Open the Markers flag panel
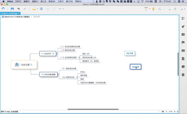Image resolution: width=187 pixels, height=114 pixels. [x=183, y=43]
